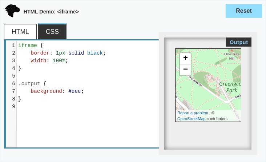Click The Avenue road label on map
The height and width of the screenshot is (162, 266).
[195, 81]
